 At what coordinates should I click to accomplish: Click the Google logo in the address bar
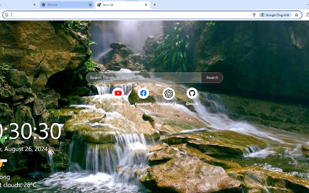point(7,15)
